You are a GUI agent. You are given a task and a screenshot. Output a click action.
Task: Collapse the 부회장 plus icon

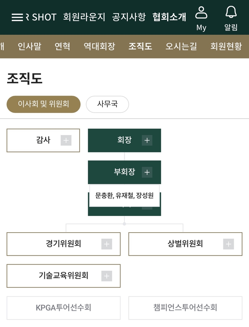147,172
